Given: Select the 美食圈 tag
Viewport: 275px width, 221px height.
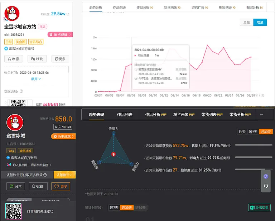Looking at the screenshot, I should [x=20, y=42].
